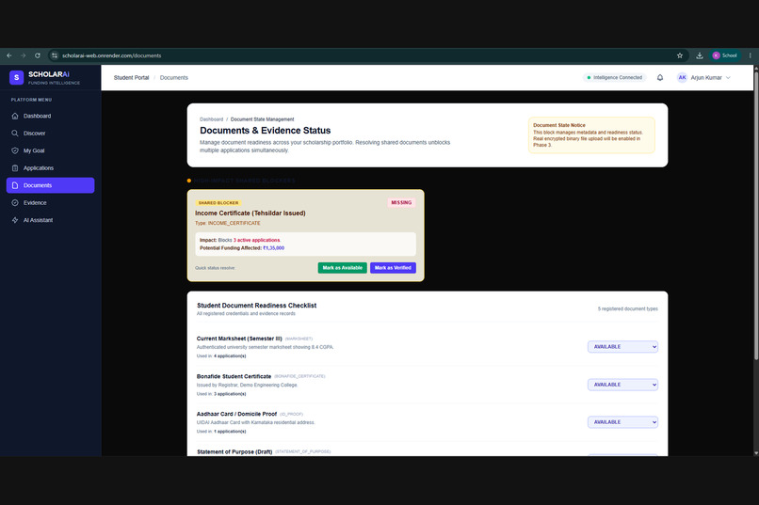
Task: Open the notifications bell
Action: (660, 78)
